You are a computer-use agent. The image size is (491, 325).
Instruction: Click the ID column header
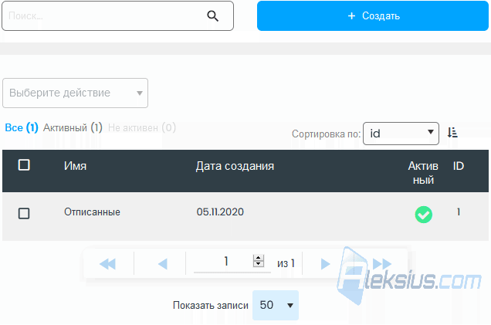pyautogui.click(x=459, y=166)
